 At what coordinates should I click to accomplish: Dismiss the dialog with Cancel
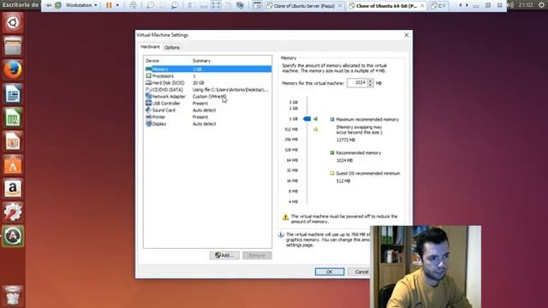pos(361,272)
